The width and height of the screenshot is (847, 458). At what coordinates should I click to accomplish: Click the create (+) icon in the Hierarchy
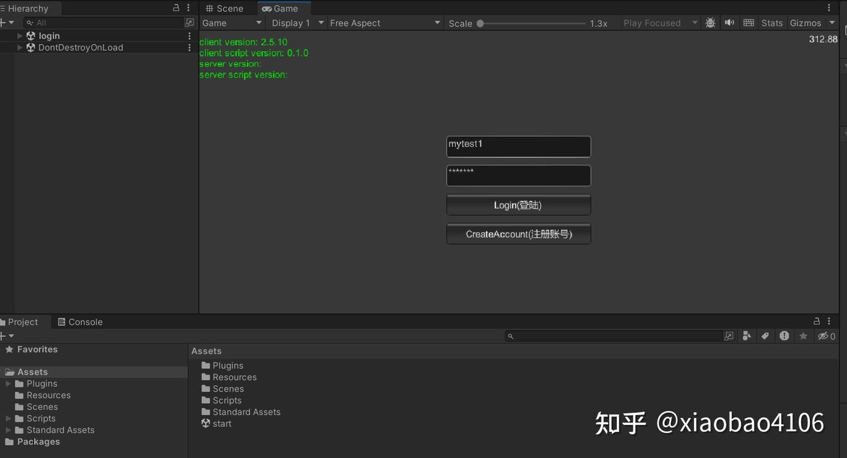pos(5,22)
